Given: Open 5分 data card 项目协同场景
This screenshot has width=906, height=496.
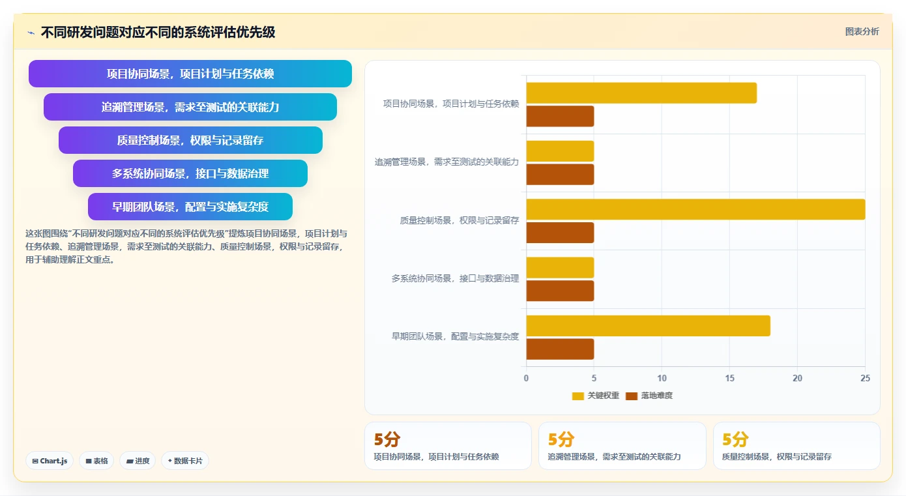Looking at the screenshot, I should [448, 446].
